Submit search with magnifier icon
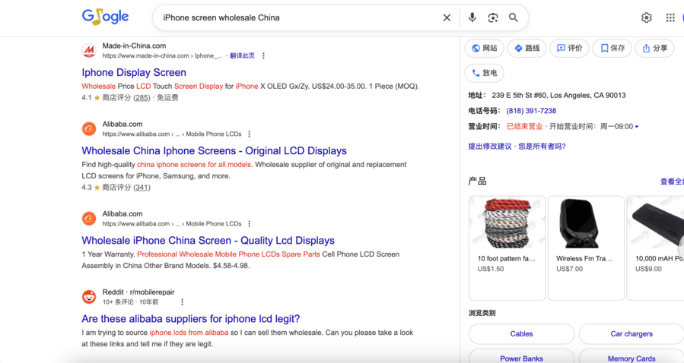This screenshot has height=363, width=684. click(514, 17)
